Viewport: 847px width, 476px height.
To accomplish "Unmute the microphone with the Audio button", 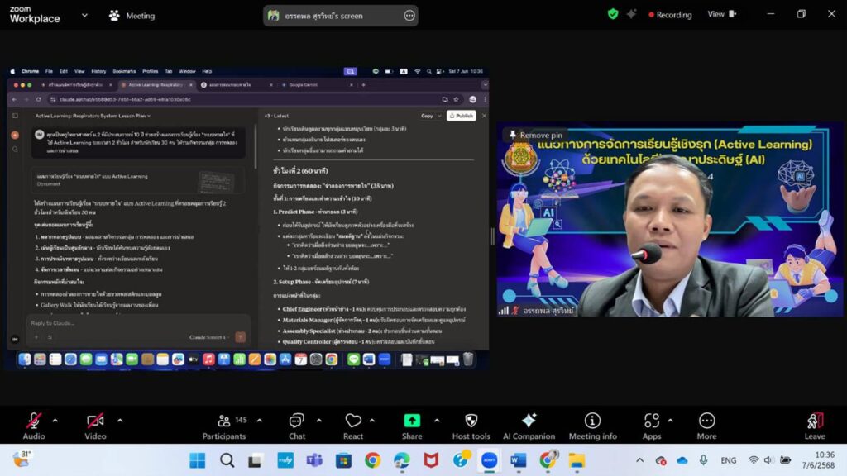I will tap(34, 425).
